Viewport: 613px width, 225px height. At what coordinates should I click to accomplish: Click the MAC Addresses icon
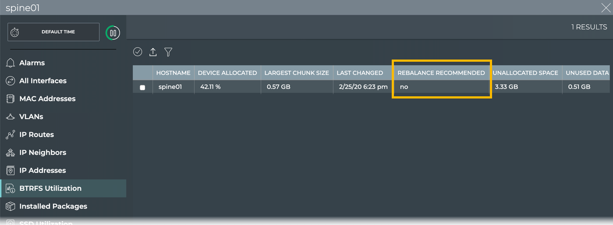click(x=11, y=99)
